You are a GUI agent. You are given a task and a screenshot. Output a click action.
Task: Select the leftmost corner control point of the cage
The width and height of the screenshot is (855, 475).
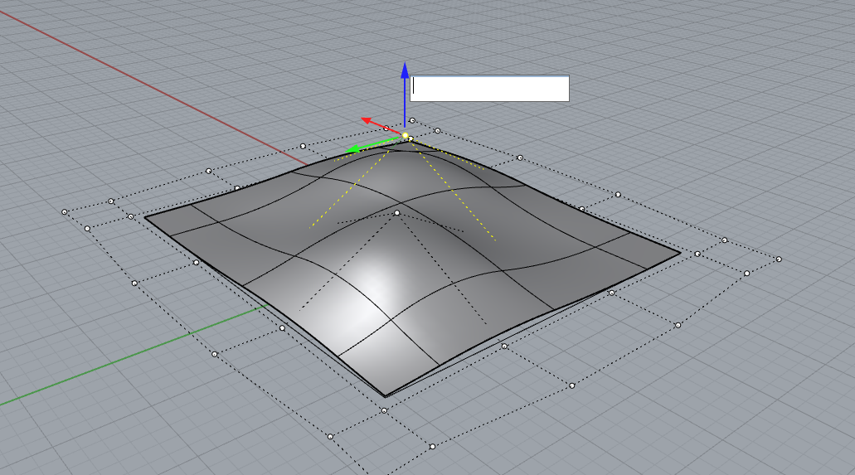(65, 211)
